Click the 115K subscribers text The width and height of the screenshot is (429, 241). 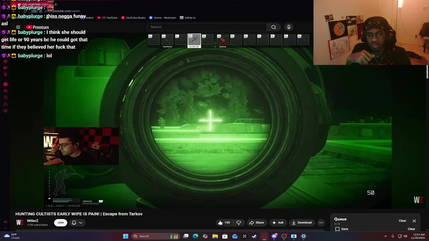(x=37, y=225)
